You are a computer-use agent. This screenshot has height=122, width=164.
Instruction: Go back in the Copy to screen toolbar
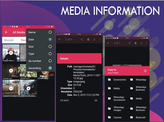[x=108, y=43]
